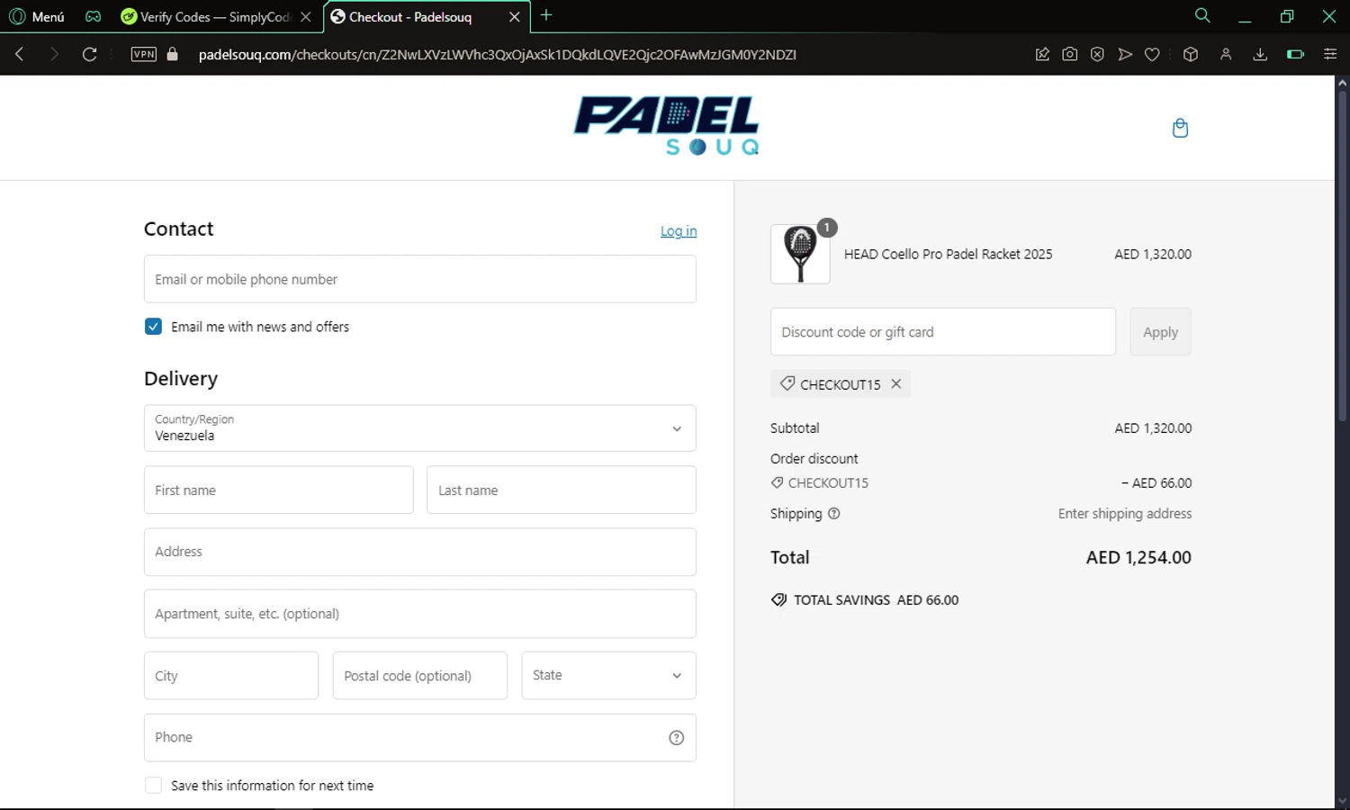
Task: Click the Phone field
Action: point(420,738)
